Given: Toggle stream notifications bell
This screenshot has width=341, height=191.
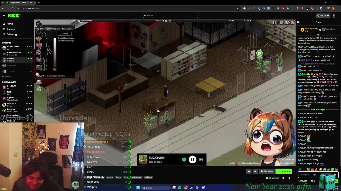Looking at the screenshot, I should tap(249, 171).
